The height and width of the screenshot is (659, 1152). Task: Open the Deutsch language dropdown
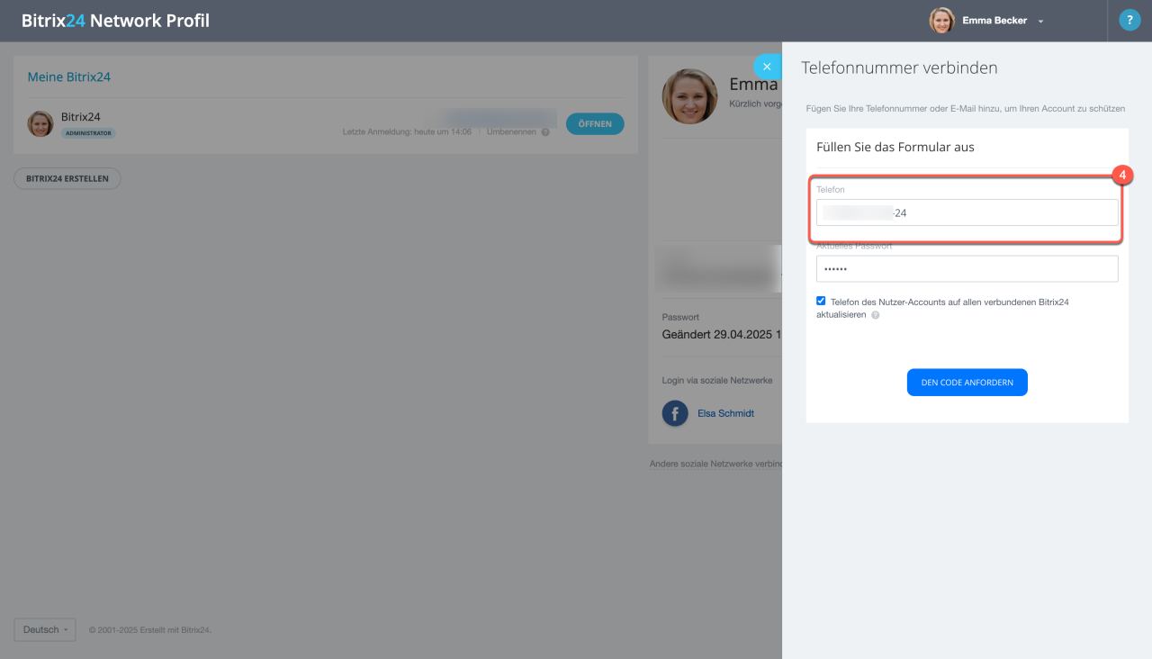click(45, 629)
